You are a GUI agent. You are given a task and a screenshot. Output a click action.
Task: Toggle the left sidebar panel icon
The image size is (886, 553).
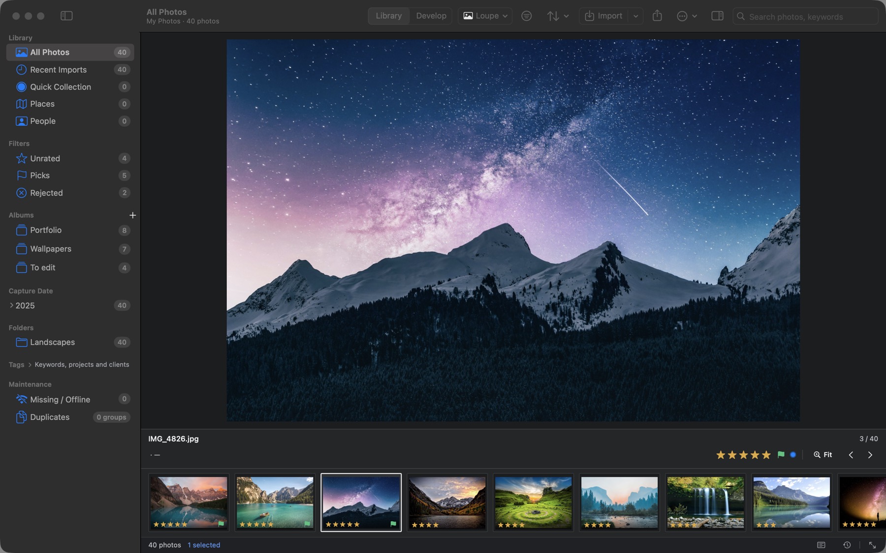pos(66,16)
